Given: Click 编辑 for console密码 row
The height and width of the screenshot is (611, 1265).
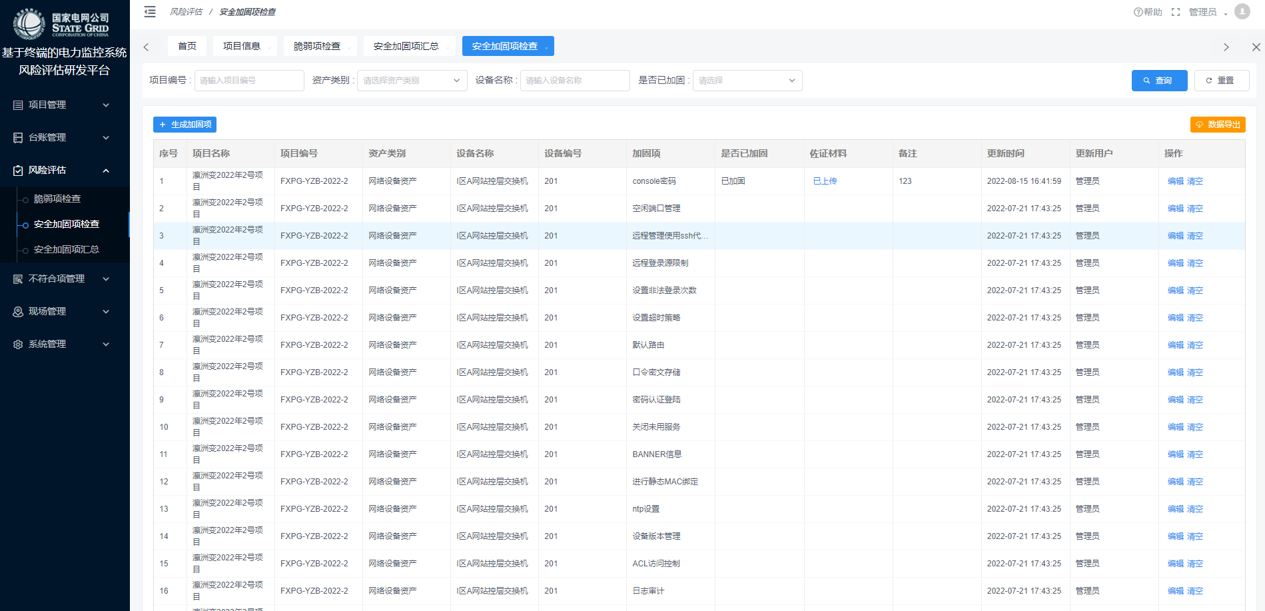Looking at the screenshot, I should [x=1176, y=181].
